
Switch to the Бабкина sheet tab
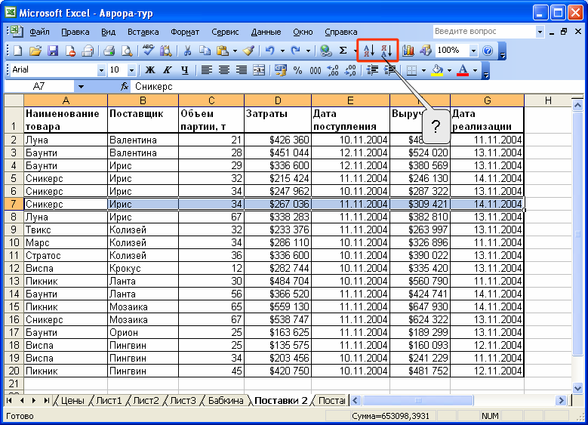226,401
